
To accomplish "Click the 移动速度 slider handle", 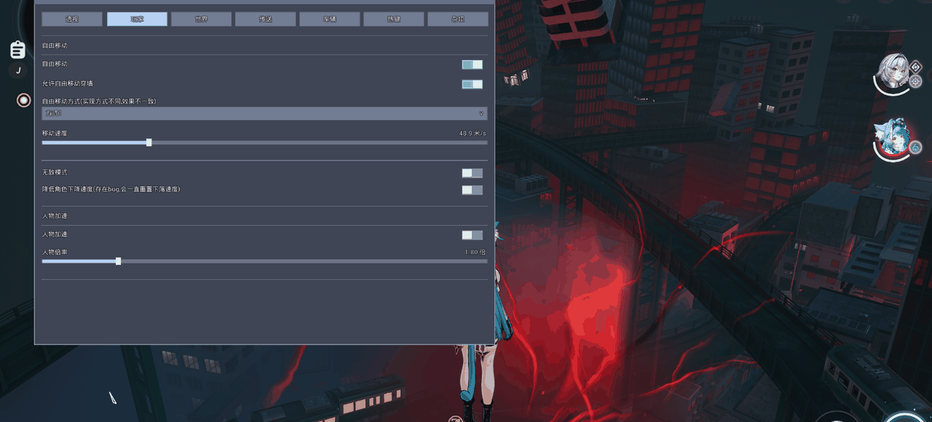I will click(149, 143).
